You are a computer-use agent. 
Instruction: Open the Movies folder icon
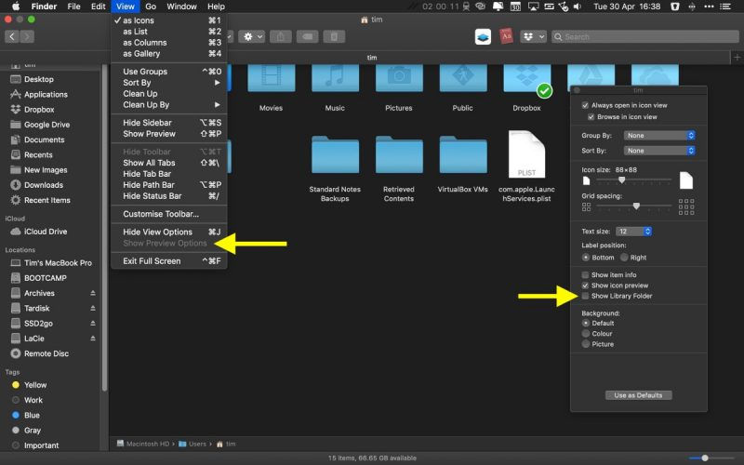coord(271,78)
